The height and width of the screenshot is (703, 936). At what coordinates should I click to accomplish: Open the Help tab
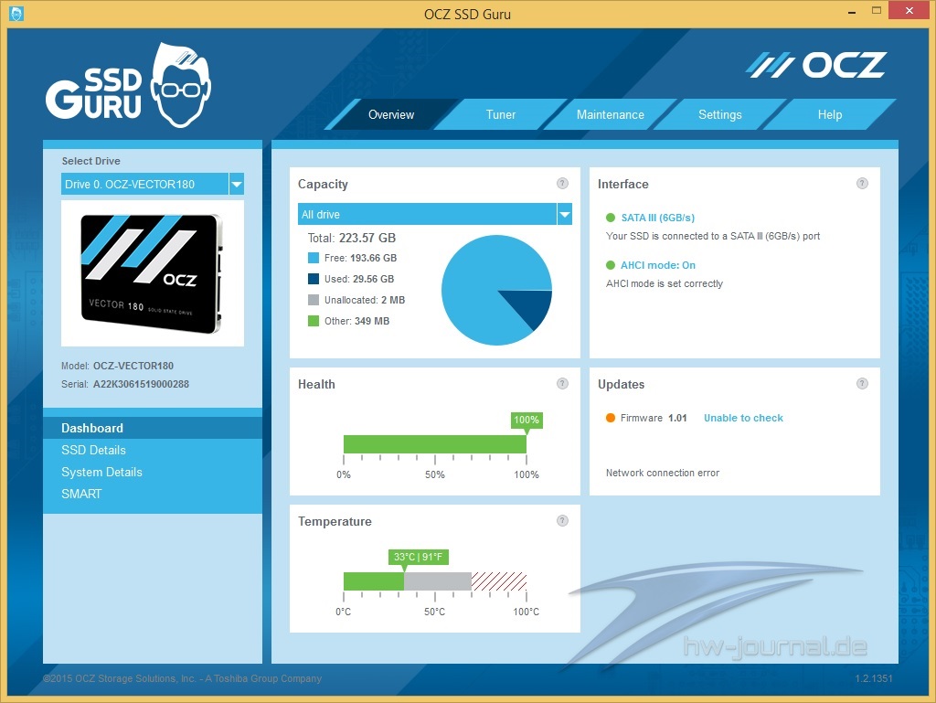click(829, 115)
